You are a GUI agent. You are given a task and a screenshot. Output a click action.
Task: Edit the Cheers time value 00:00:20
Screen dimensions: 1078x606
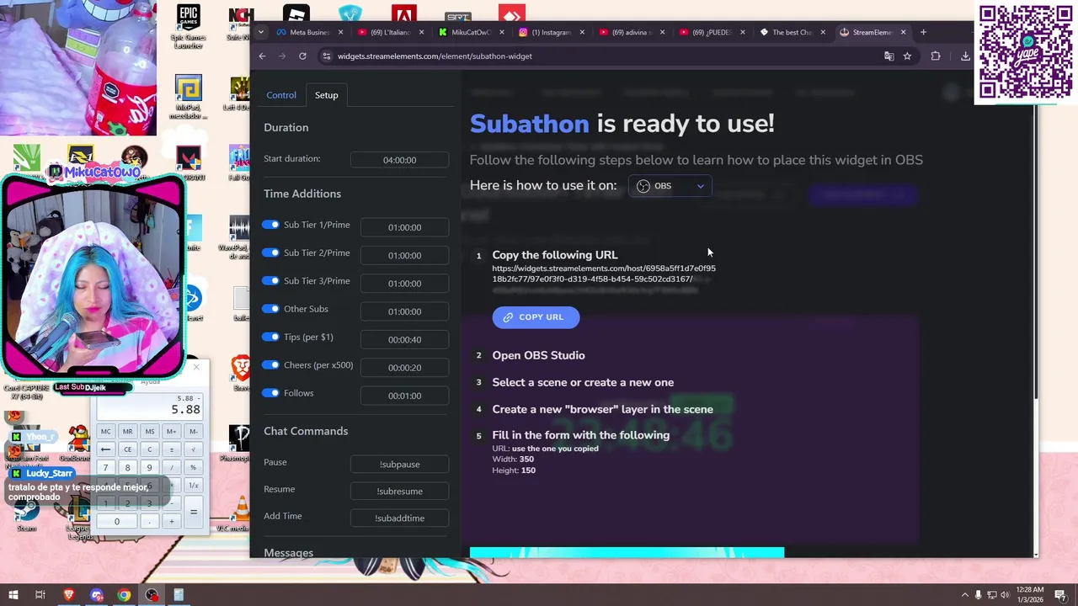coord(404,368)
